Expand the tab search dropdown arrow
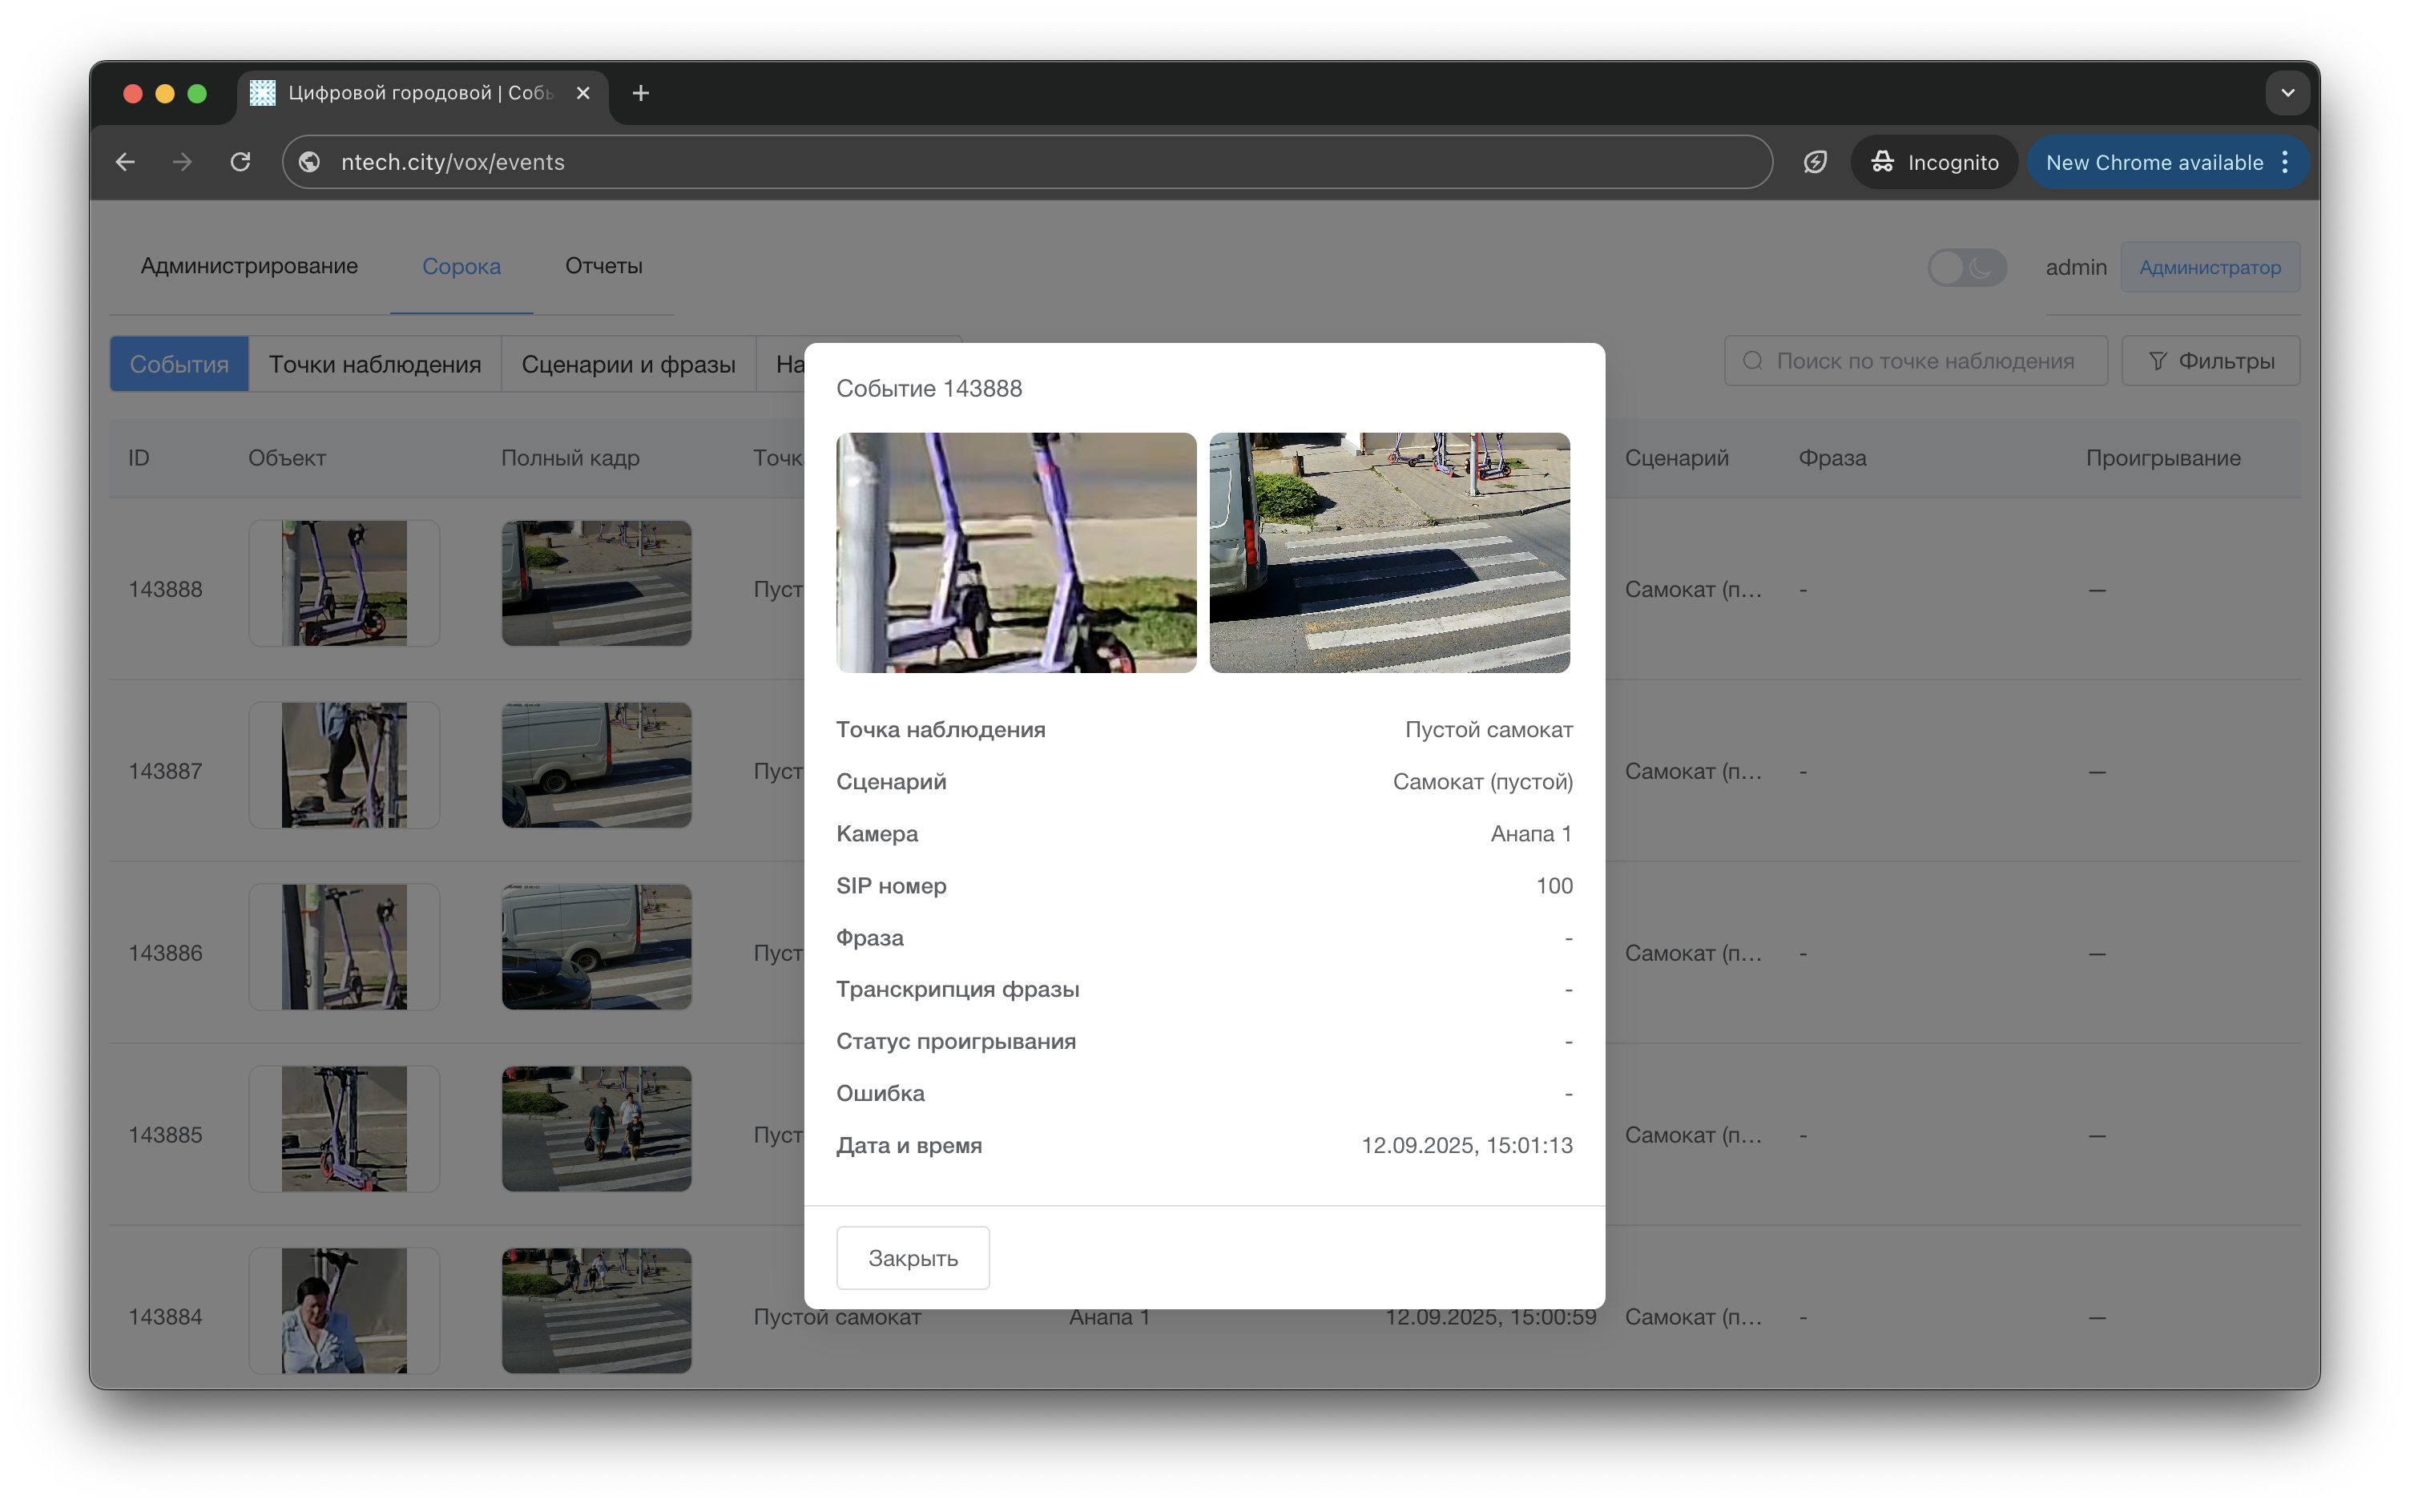Screen dimensions: 2410x1508 (x=2287, y=93)
